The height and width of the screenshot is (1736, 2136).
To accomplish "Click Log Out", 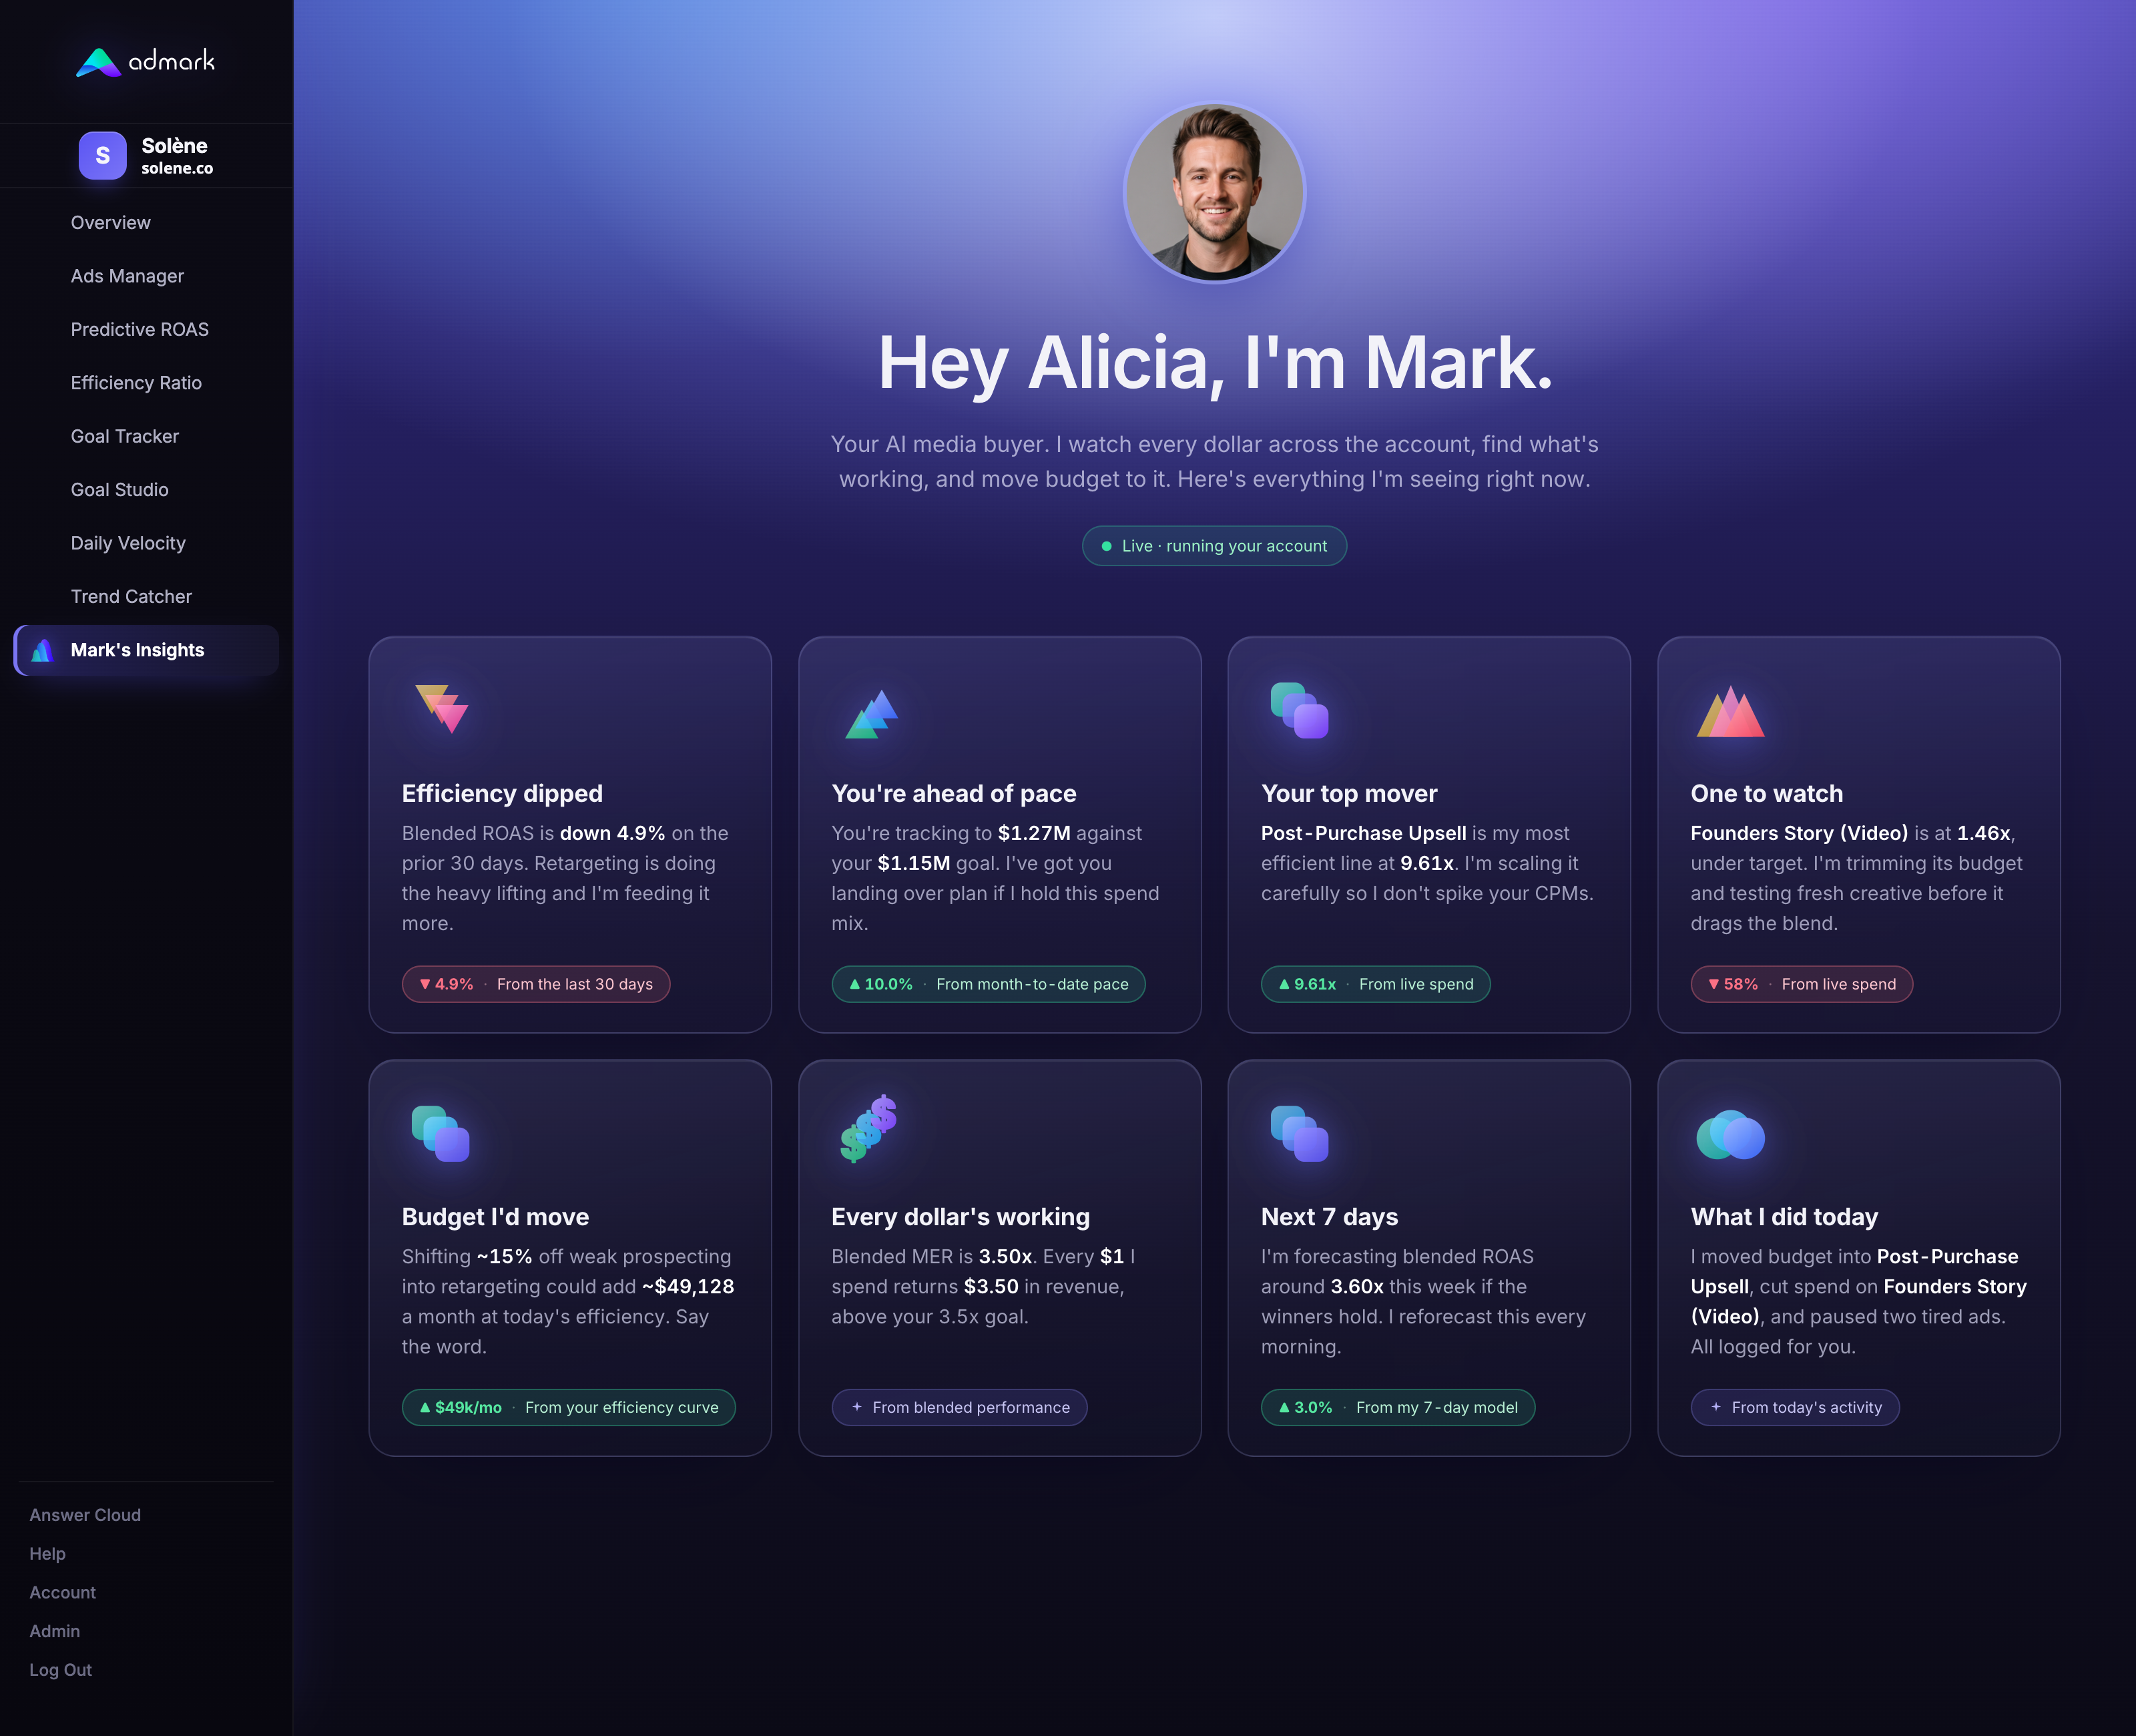I will [60, 1670].
